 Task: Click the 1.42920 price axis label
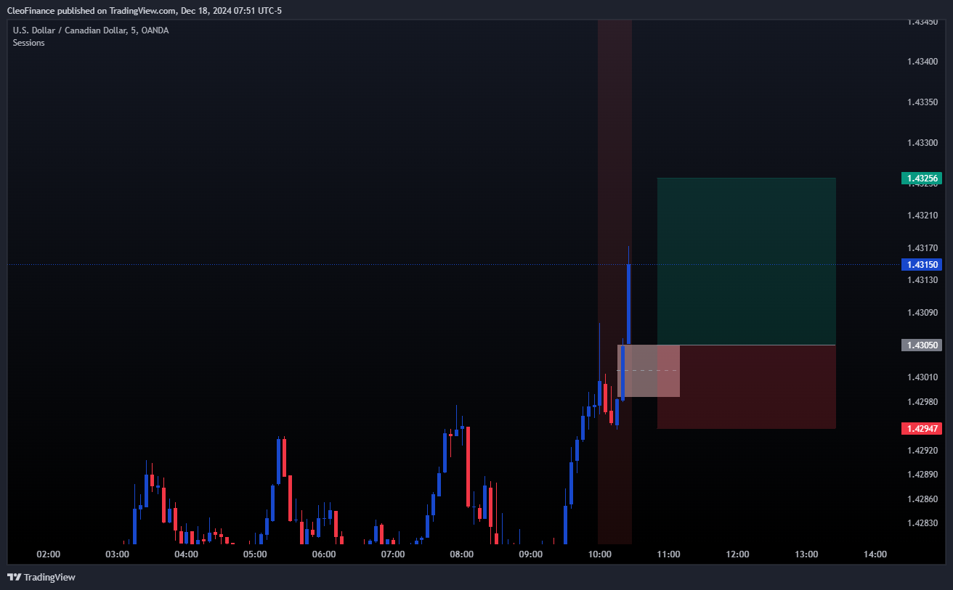[x=922, y=451]
